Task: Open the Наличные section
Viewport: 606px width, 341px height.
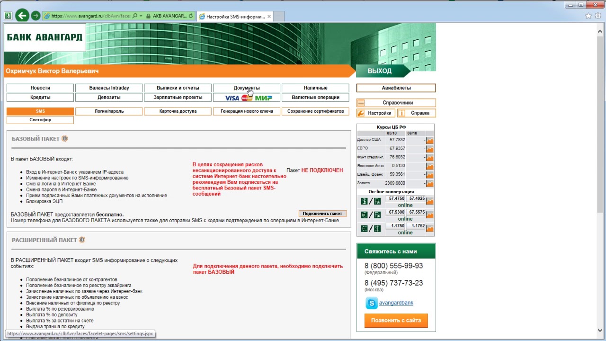Action: (315, 88)
